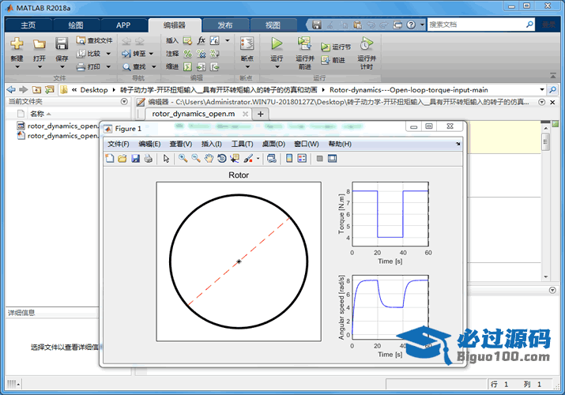Image resolution: width=565 pixels, height=395 pixels.
Task: Toggle the Zoom Out magnifier tool
Action: coord(196,159)
